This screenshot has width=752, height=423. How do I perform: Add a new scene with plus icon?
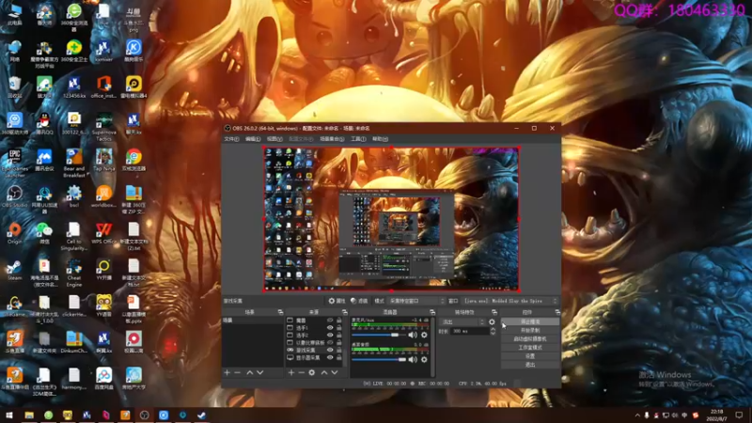pyautogui.click(x=227, y=372)
